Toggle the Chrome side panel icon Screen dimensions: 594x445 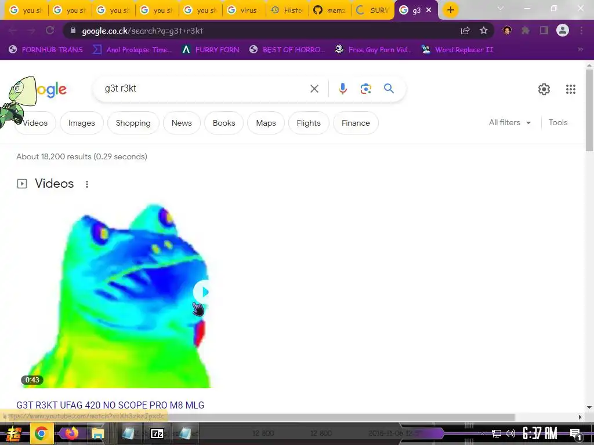click(544, 31)
